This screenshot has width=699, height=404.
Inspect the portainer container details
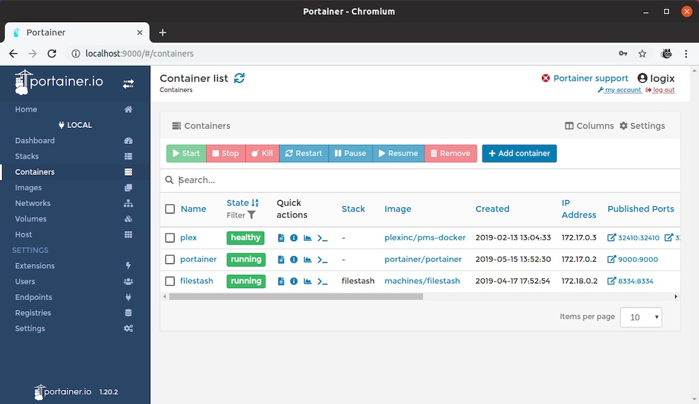coord(295,259)
